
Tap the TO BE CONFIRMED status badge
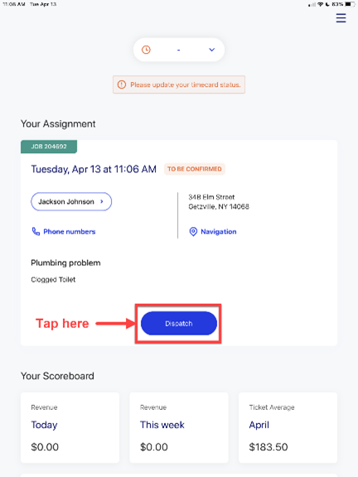[x=195, y=169]
